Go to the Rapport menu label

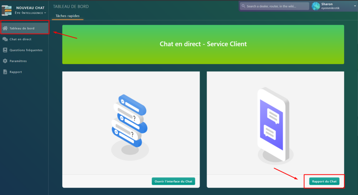pos(16,72)
